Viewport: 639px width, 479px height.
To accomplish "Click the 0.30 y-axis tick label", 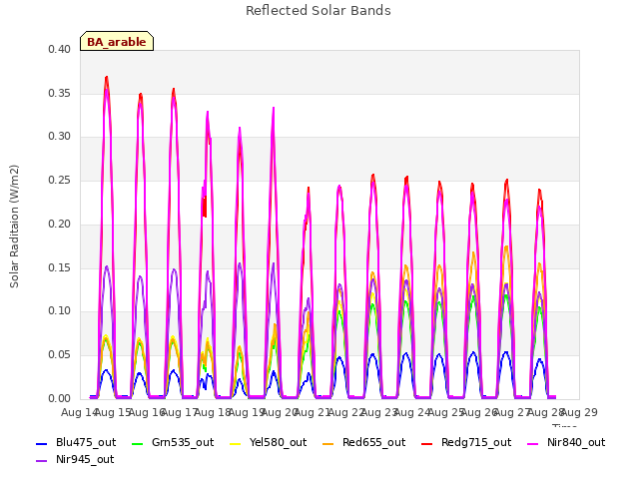I will 59,137.
